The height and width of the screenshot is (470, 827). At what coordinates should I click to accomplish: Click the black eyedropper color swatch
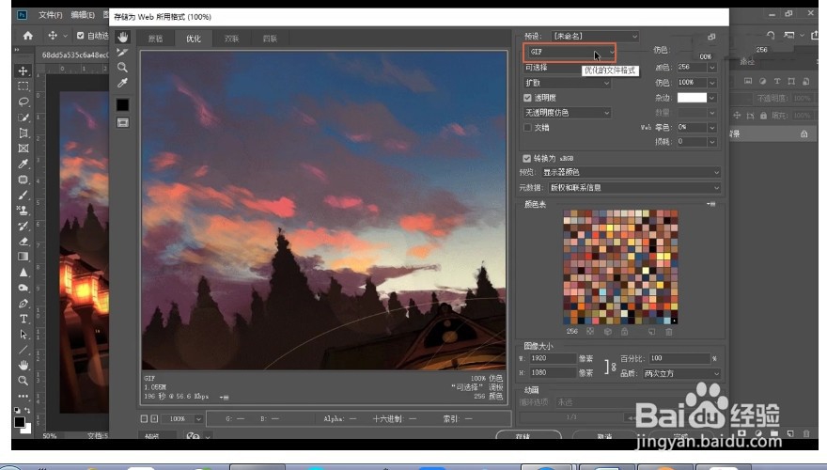[122, 104]
